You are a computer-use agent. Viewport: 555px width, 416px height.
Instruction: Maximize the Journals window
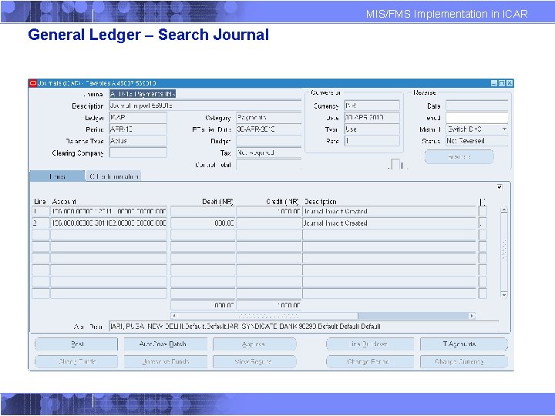pyautogui.click(x=502, y=83)
